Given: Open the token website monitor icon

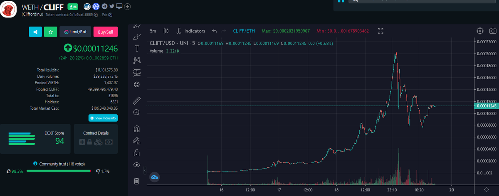Looking at the screenshot, I should click(x=119, y=7).
